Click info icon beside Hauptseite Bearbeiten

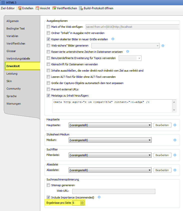click(x=175, y=125)
